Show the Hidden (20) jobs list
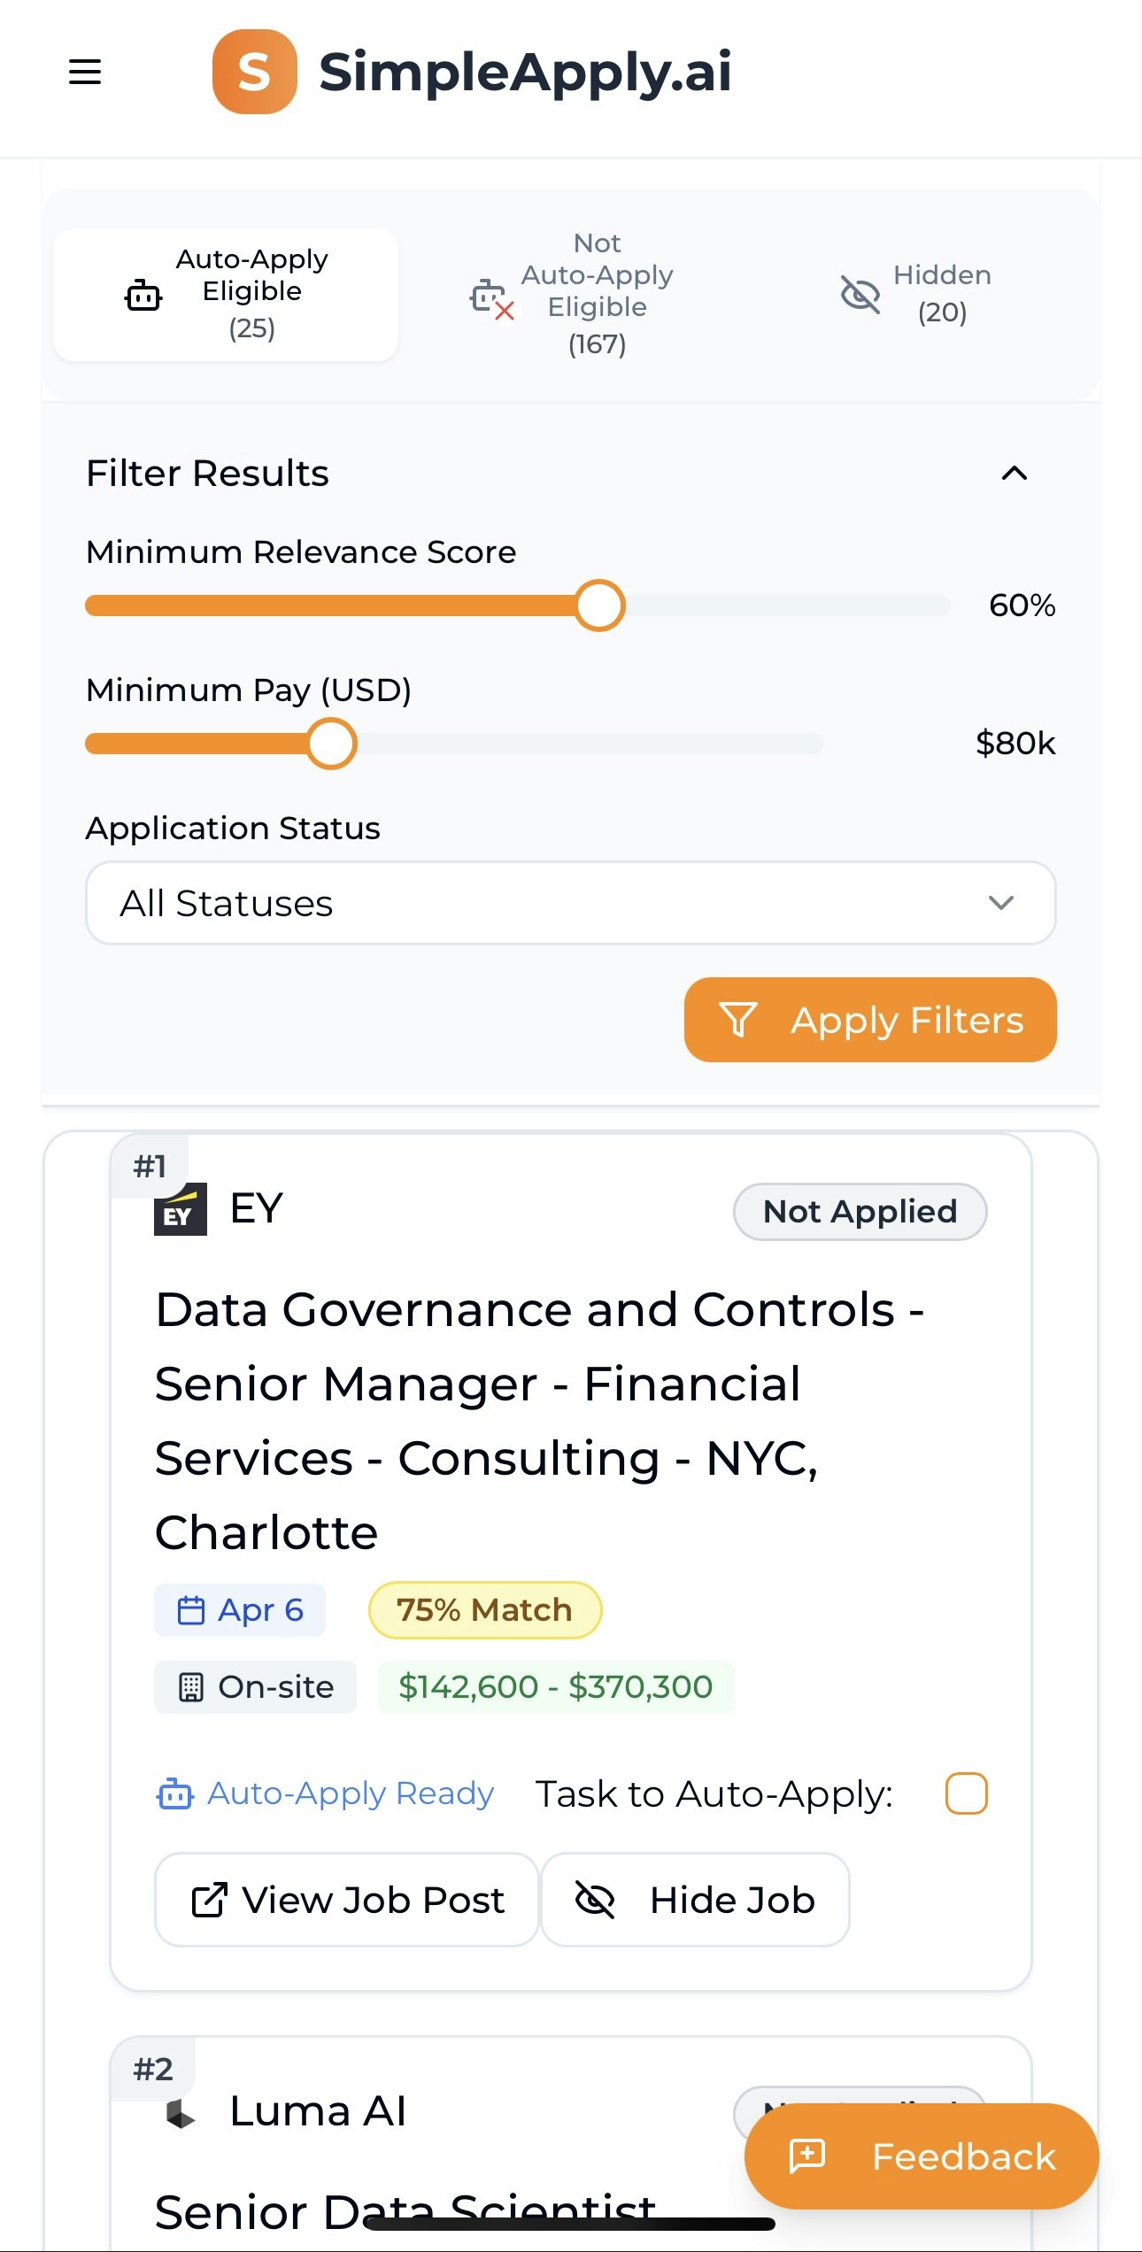This screenshot has width=1142, height=2252. (x=915, y=294)
